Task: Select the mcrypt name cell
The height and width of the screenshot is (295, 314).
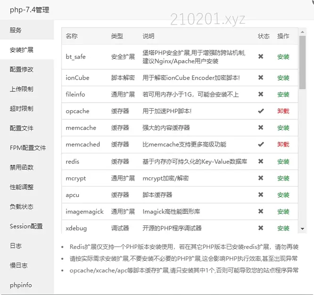Action: point(76,178)
